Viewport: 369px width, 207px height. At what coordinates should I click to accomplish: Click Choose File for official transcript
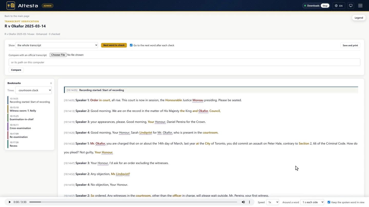tap(58, 55)
